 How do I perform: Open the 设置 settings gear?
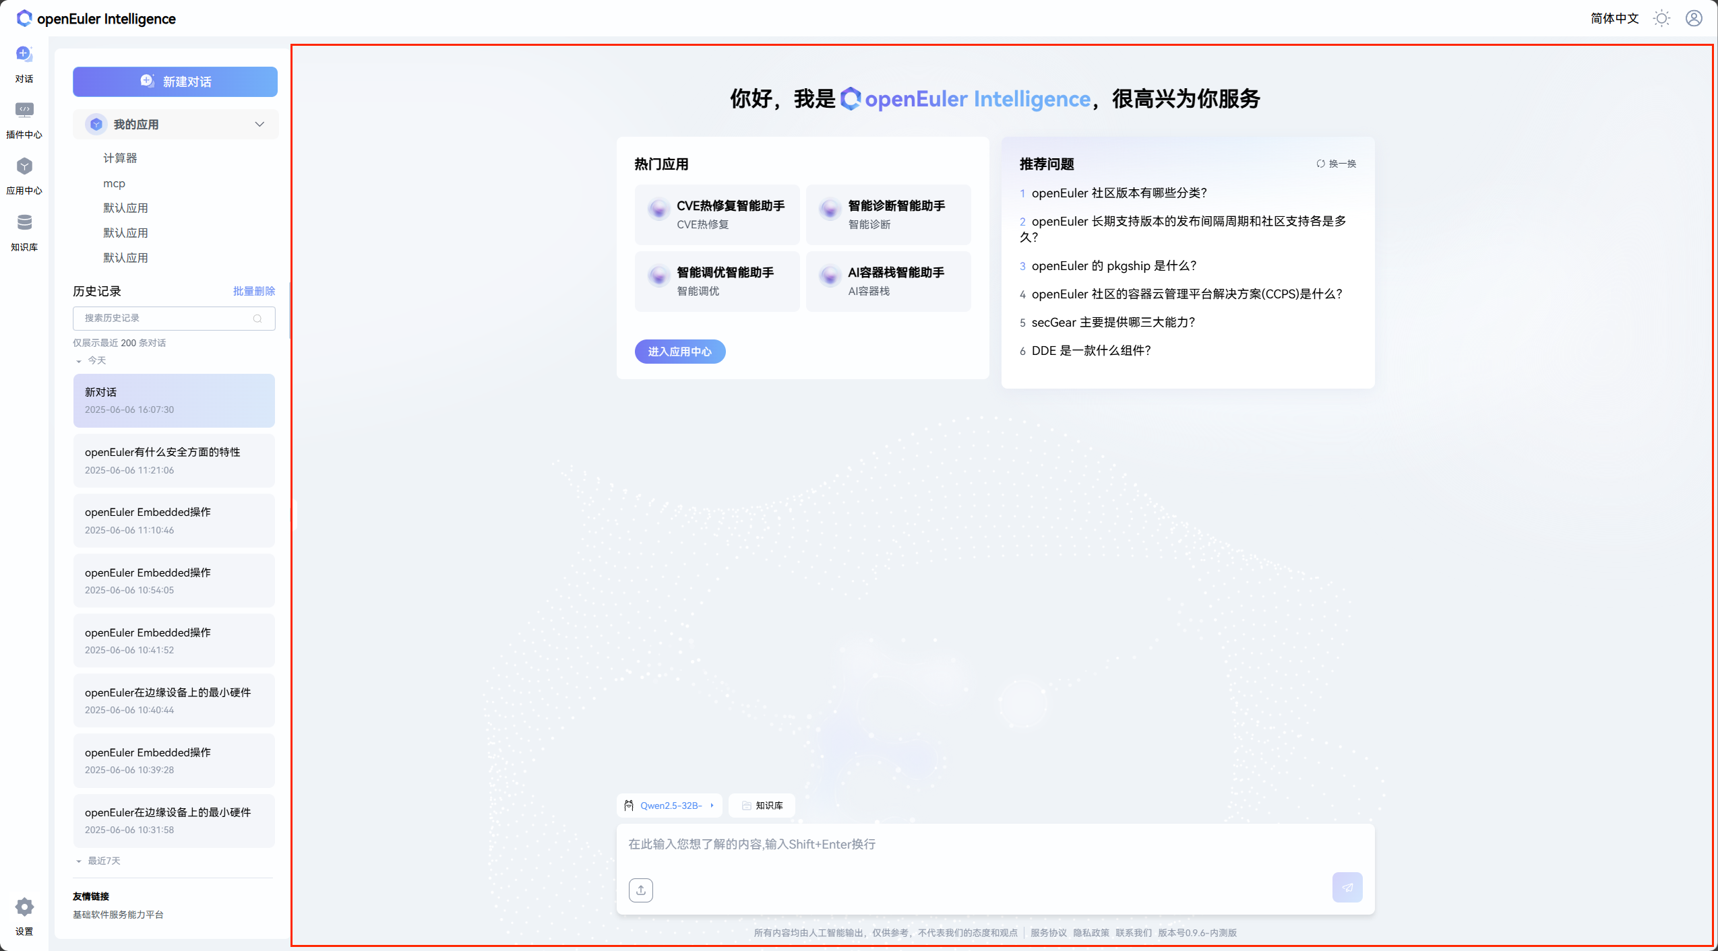[x=24, y=907]
